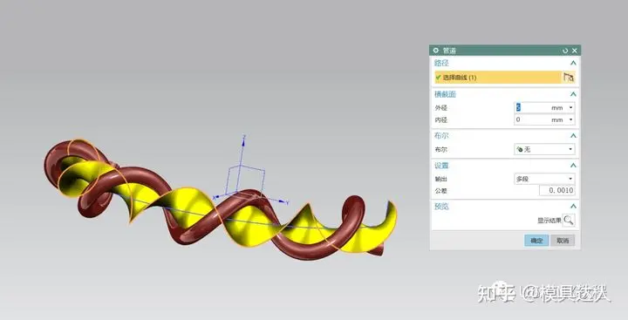Open the 内径 unit dropdown arrow
This screenshot has height=320, width=628.
(570, 119)
